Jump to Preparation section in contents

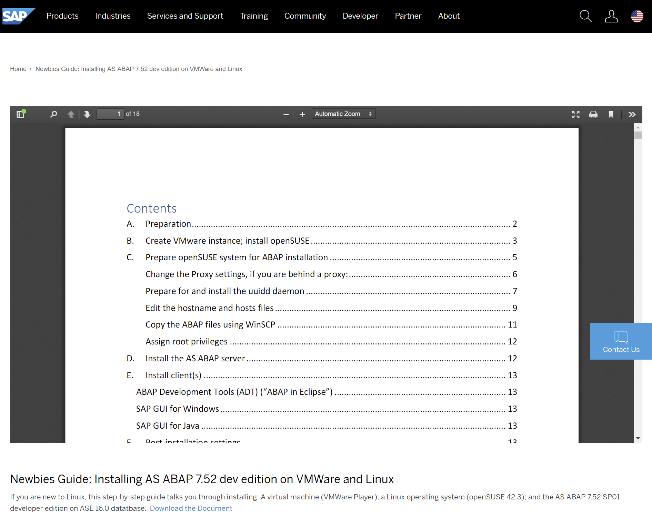pyautogui.click(x=322, y=224)
